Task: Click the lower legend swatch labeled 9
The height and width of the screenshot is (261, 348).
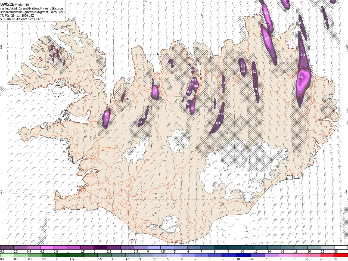Action: [x=229, y=255]
